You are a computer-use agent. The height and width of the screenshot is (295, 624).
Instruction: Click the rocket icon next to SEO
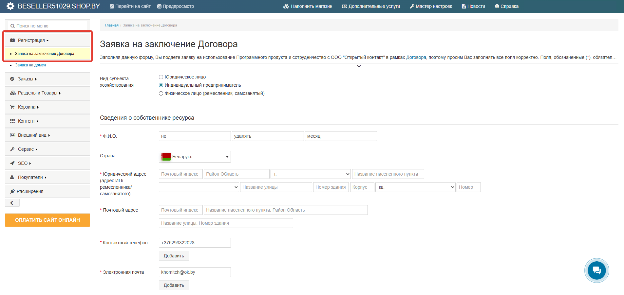tap(12, 163)
